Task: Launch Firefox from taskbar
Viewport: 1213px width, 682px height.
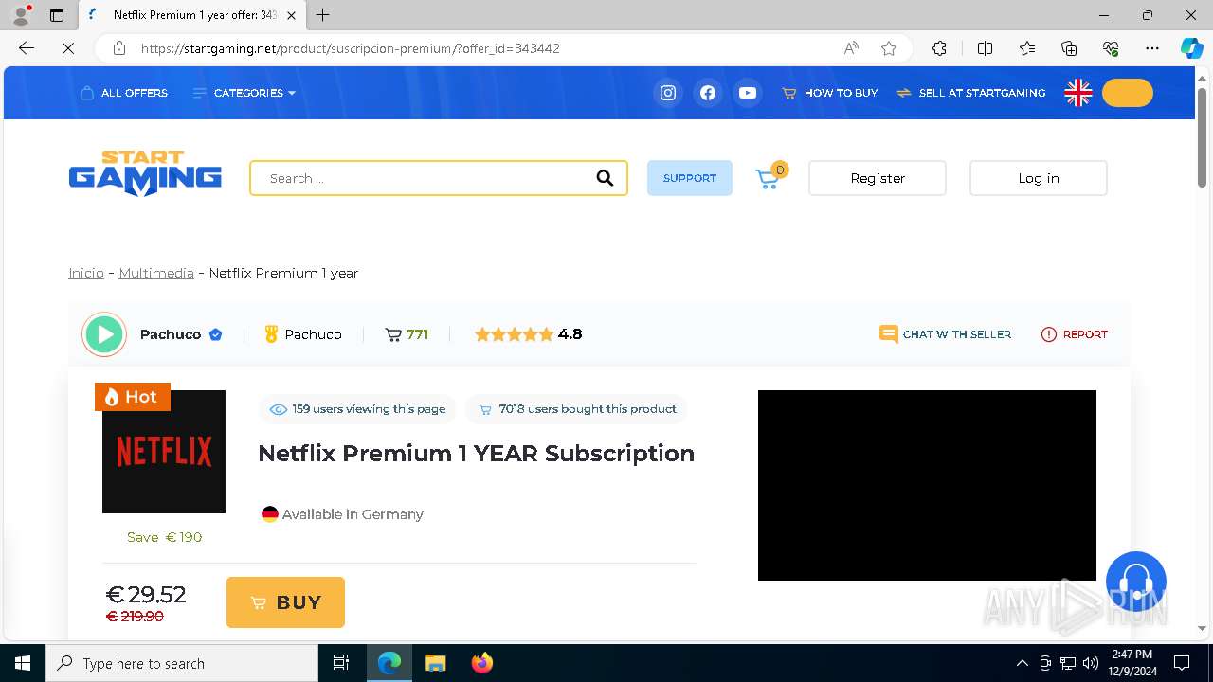Action: pos(482,663)
